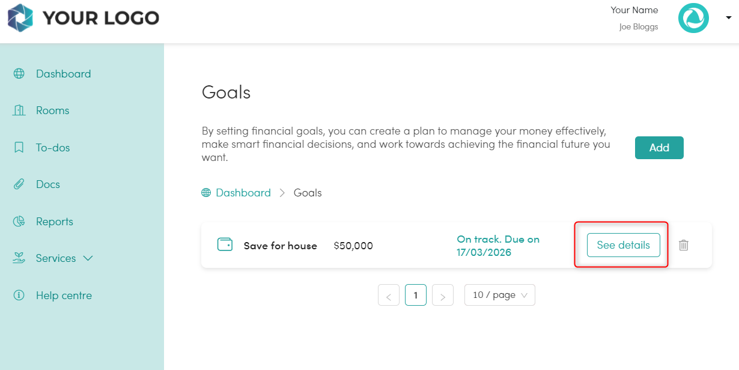Click the Docs paperclip icon
The height and width of the screenshot is (370, 739).
(19, 184)
